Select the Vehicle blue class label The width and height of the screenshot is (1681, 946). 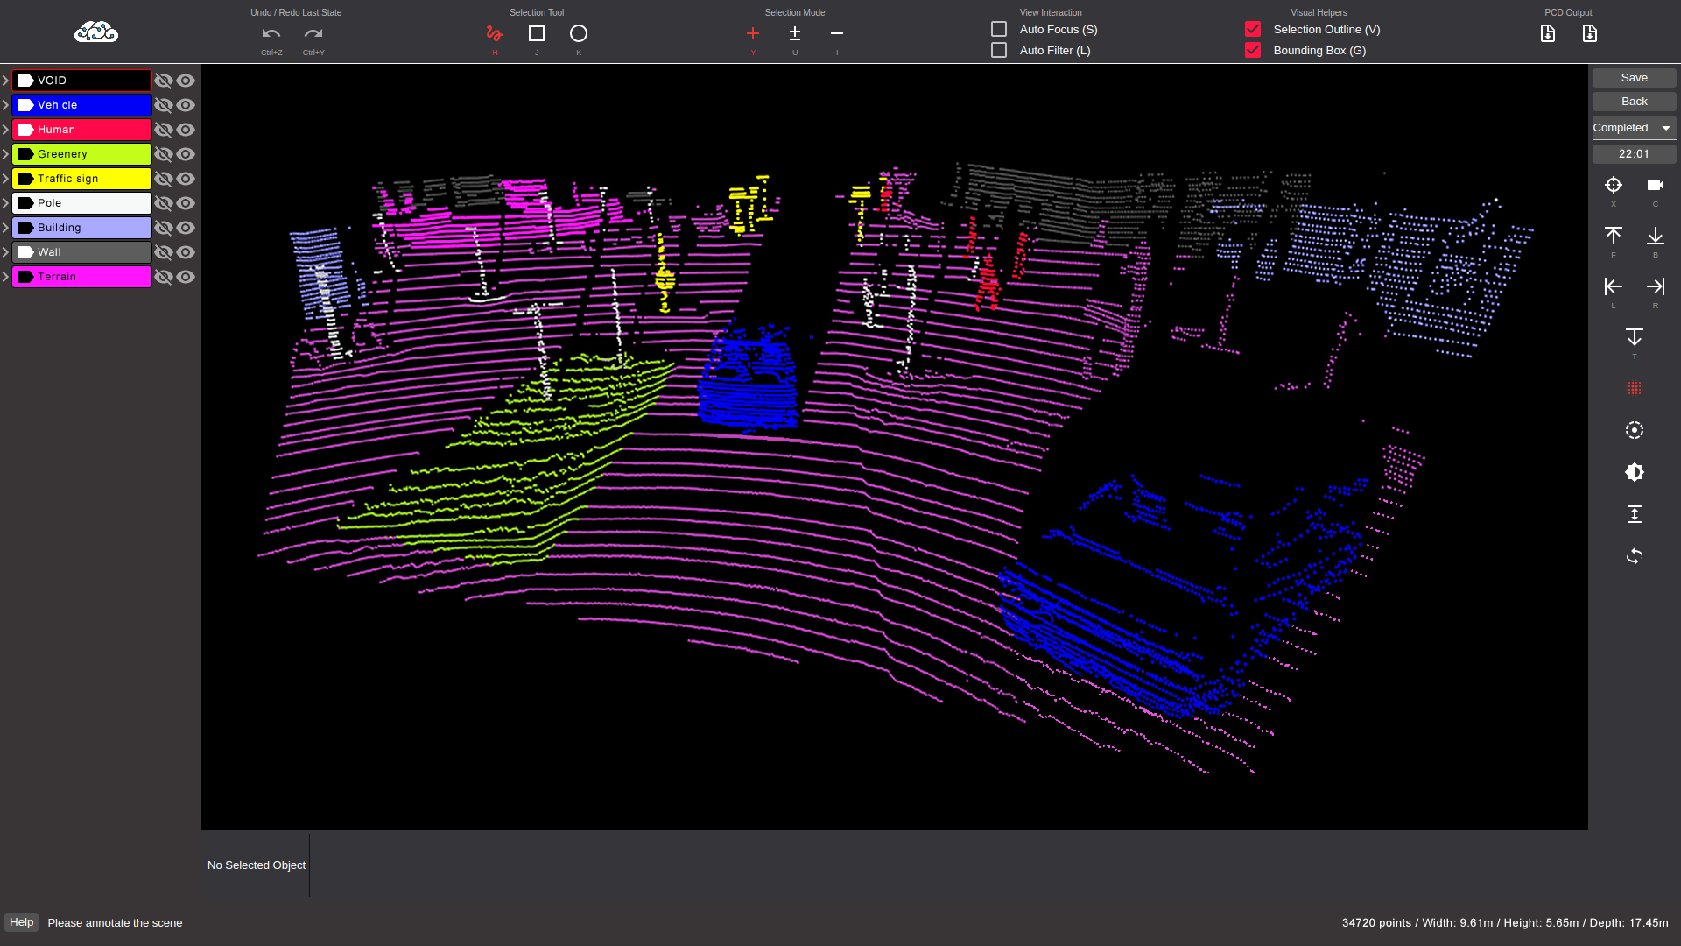click(x=81, y=105)
